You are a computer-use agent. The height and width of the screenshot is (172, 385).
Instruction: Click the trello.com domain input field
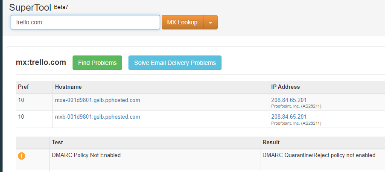tap(85, 22)
